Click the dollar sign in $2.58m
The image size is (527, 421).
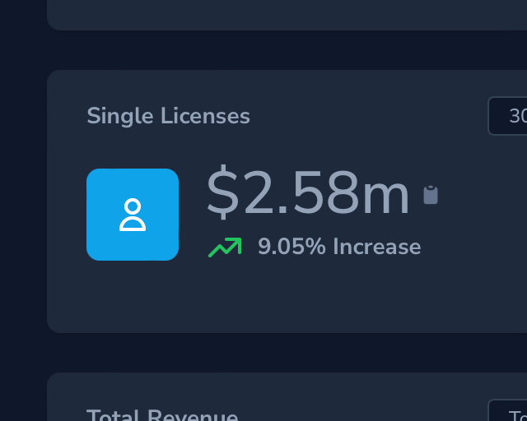[x=222, y=194]
